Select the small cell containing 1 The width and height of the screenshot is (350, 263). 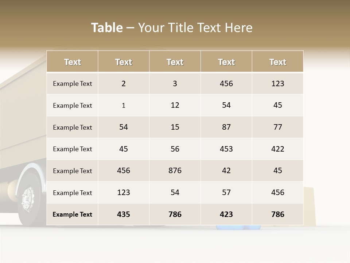coord(124,106)
